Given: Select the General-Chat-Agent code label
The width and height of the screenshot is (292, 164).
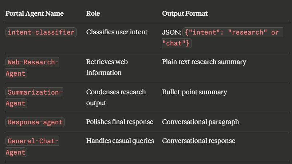Looking at the screenshot, I should (x=32, y=147).
